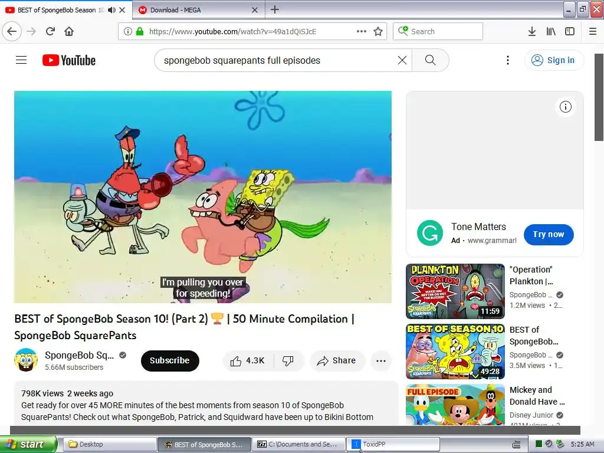Viewport: 604px width, 453px height.
Task: Share the video
Action: tap(337, 360)
